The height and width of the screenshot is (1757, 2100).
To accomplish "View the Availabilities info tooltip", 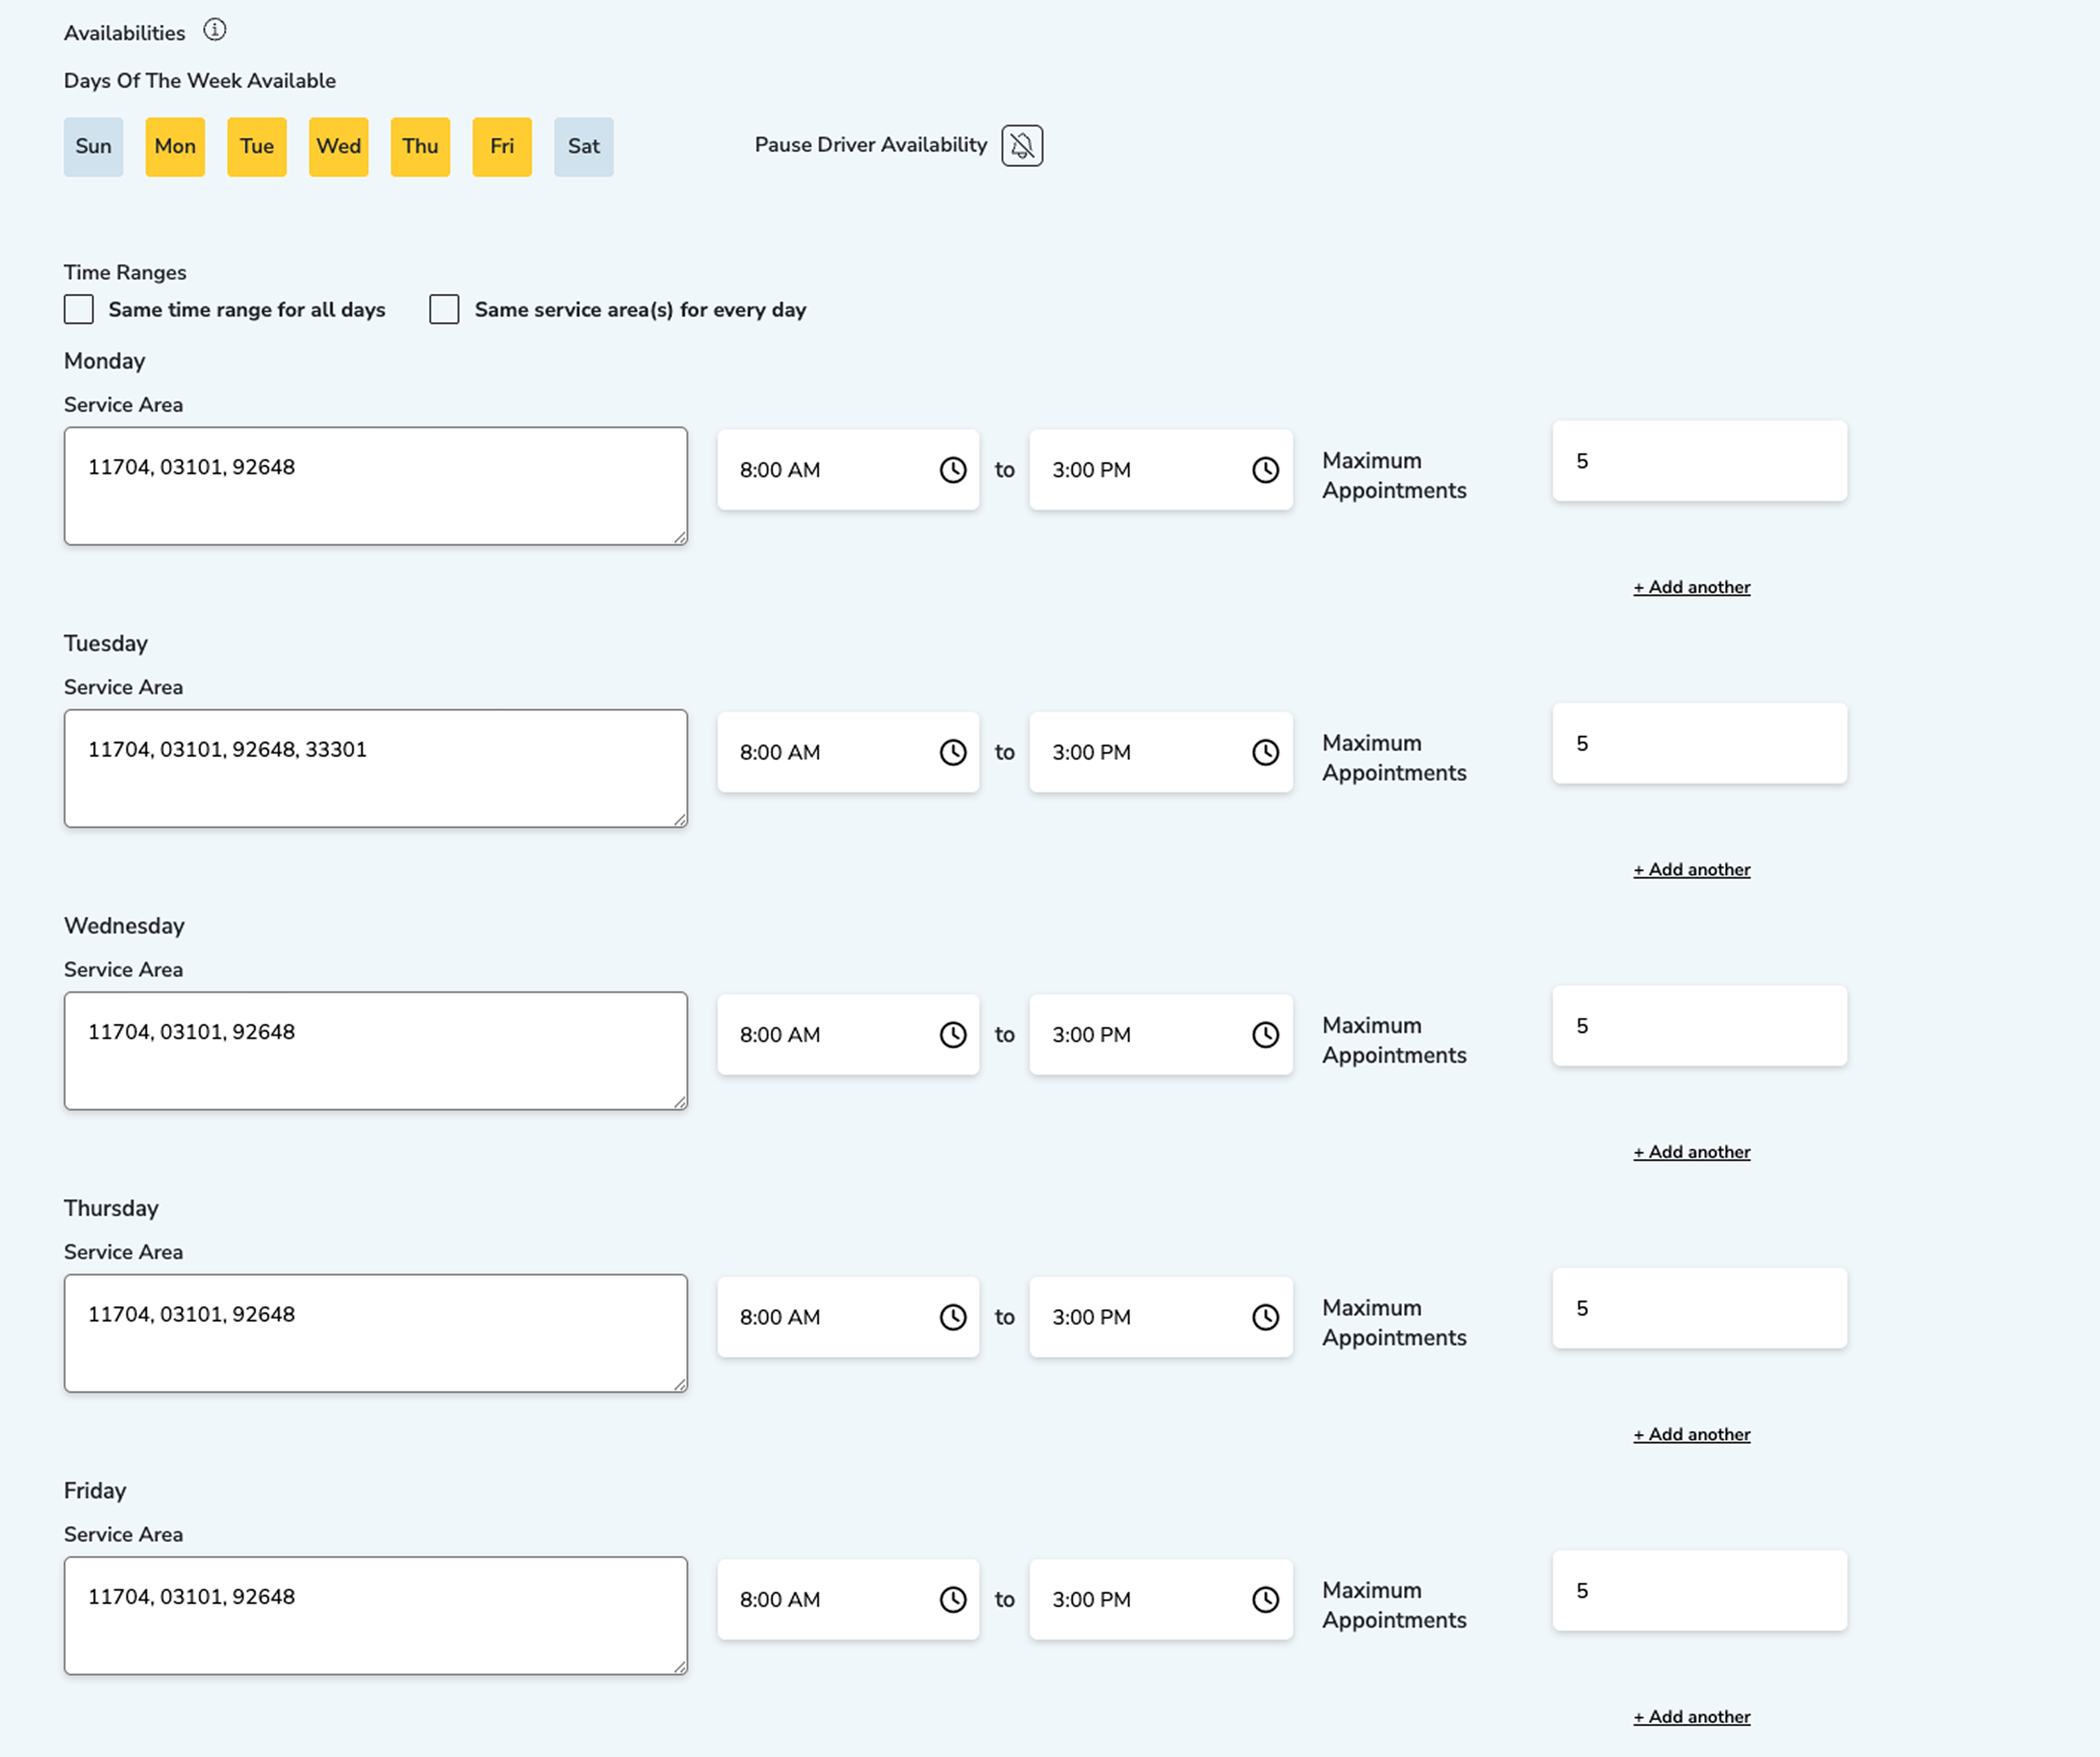I will coord(214,30).
